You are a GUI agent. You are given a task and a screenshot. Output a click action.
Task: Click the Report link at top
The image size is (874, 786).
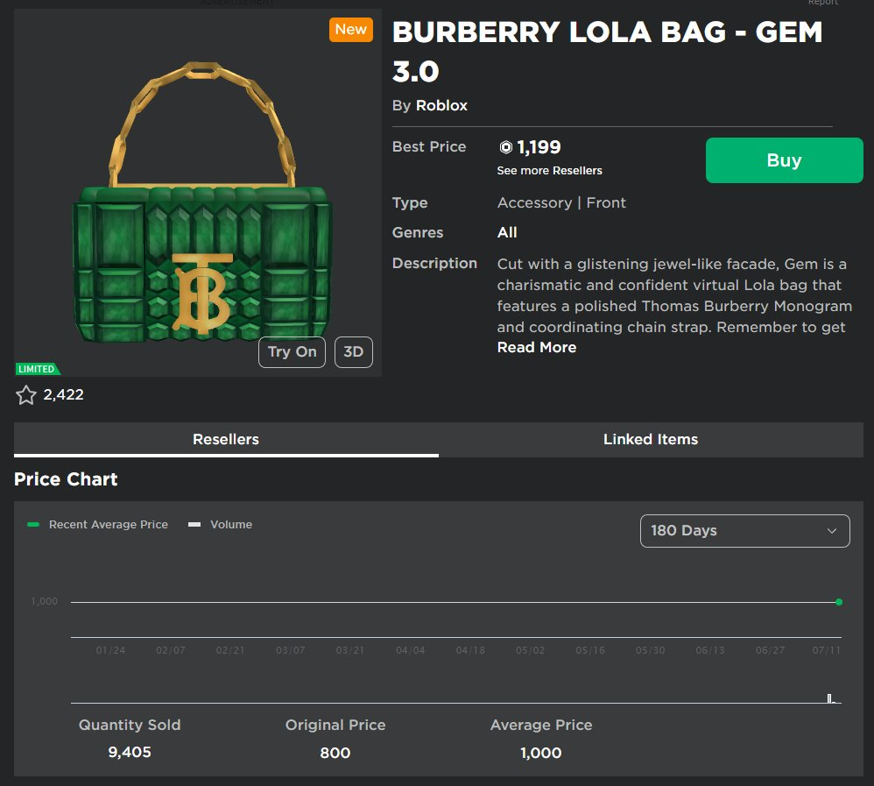(823, 3)
